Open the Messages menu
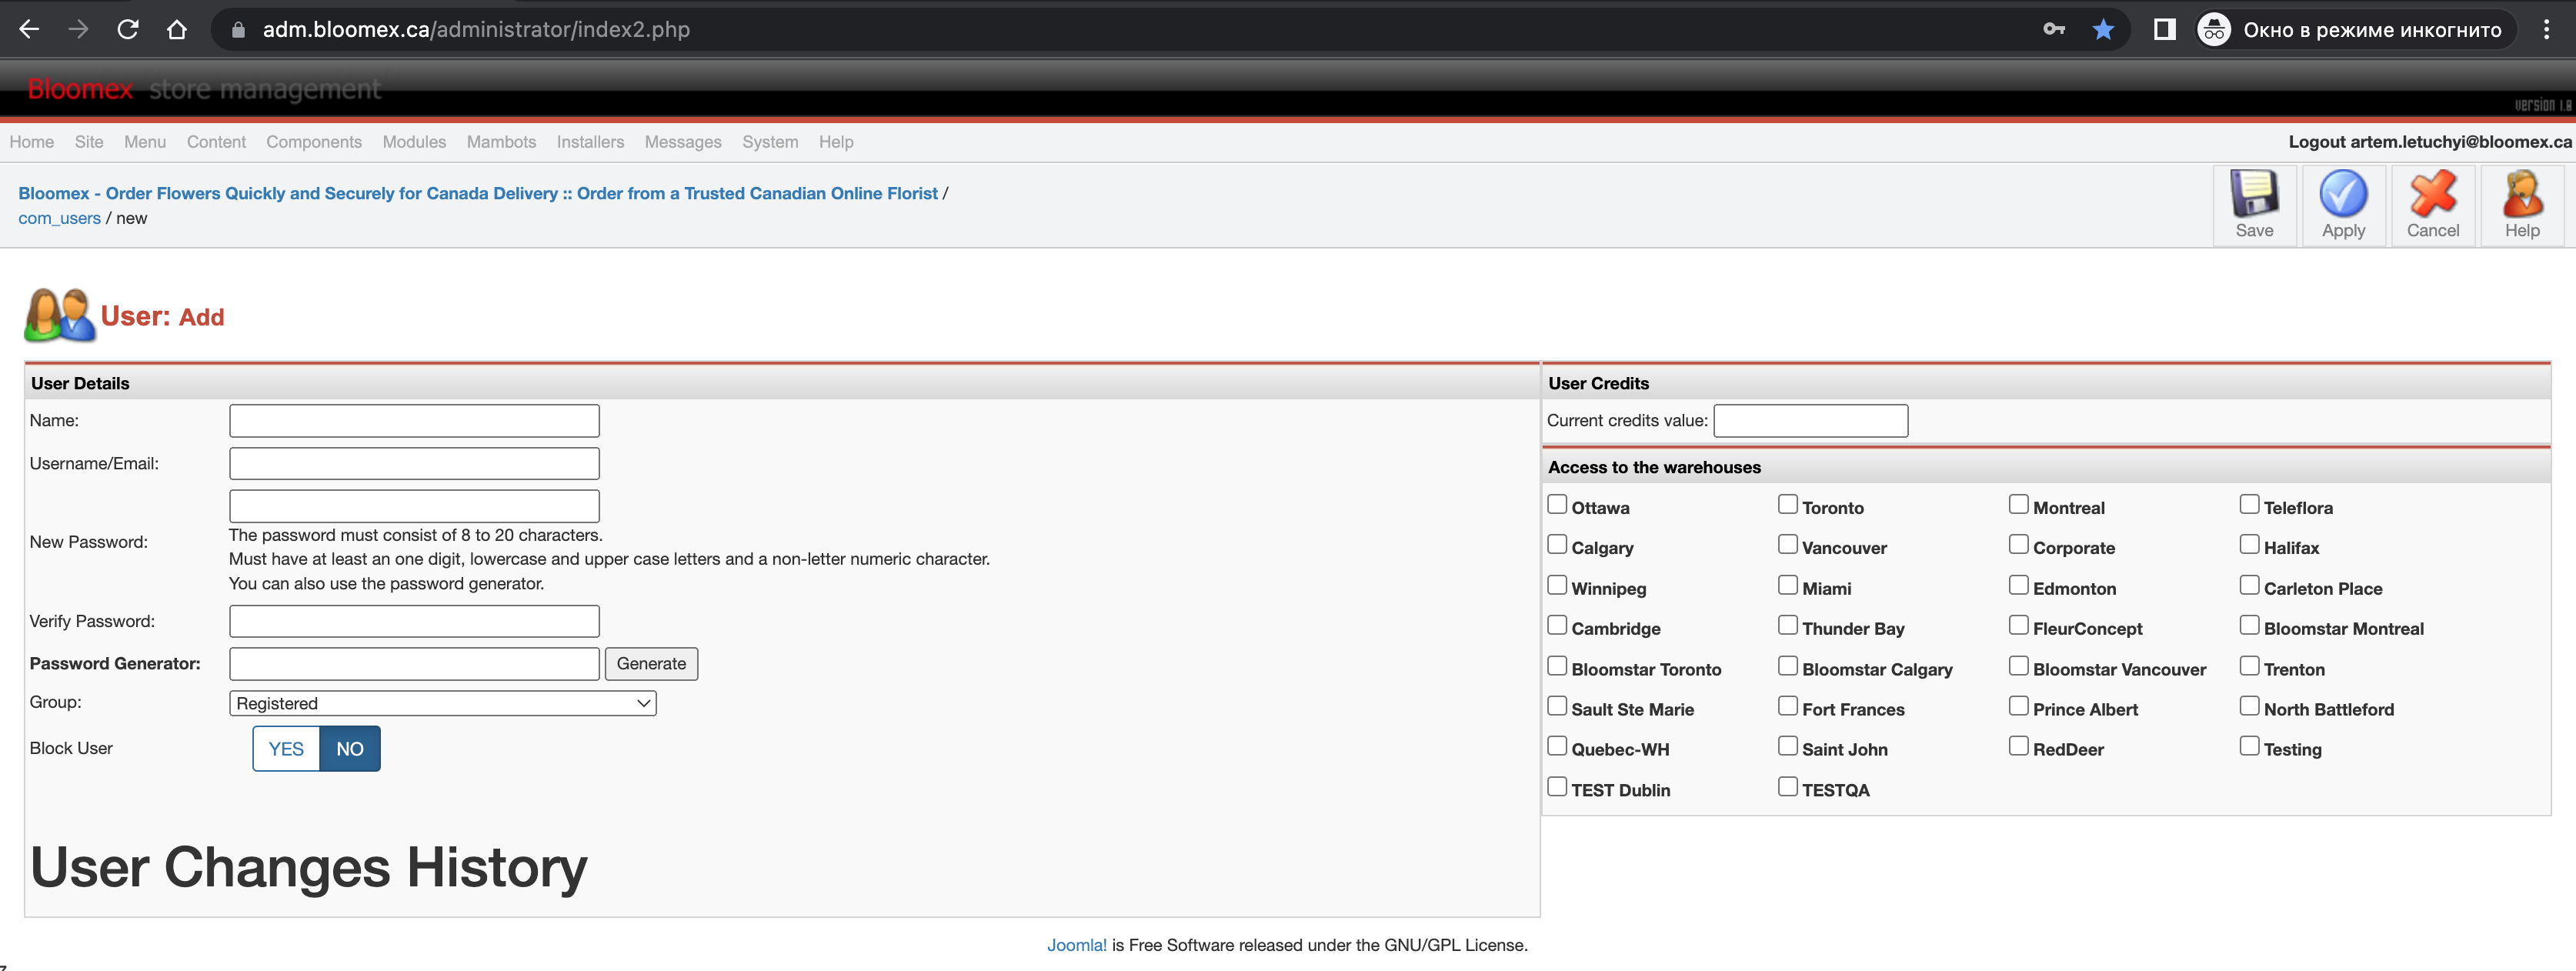Image resolution: width=2576 pixels, height=971 pixels. [683, 142]
